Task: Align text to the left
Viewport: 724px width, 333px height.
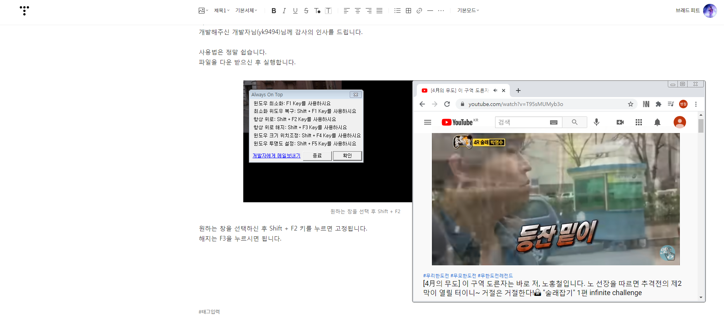Action: click(x=347, y=10)
